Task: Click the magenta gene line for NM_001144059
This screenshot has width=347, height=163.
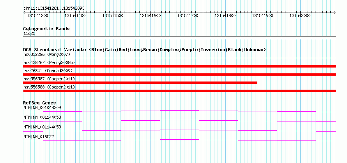Action: click(179, 131)
